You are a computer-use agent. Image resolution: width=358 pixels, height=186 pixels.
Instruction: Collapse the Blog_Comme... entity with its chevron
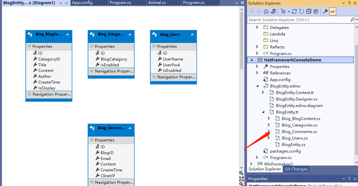coord(130,128)
